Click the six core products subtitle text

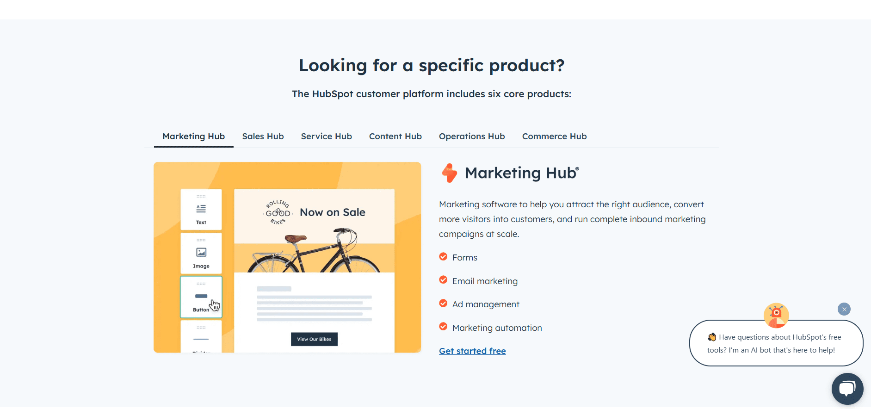(432, 94)
